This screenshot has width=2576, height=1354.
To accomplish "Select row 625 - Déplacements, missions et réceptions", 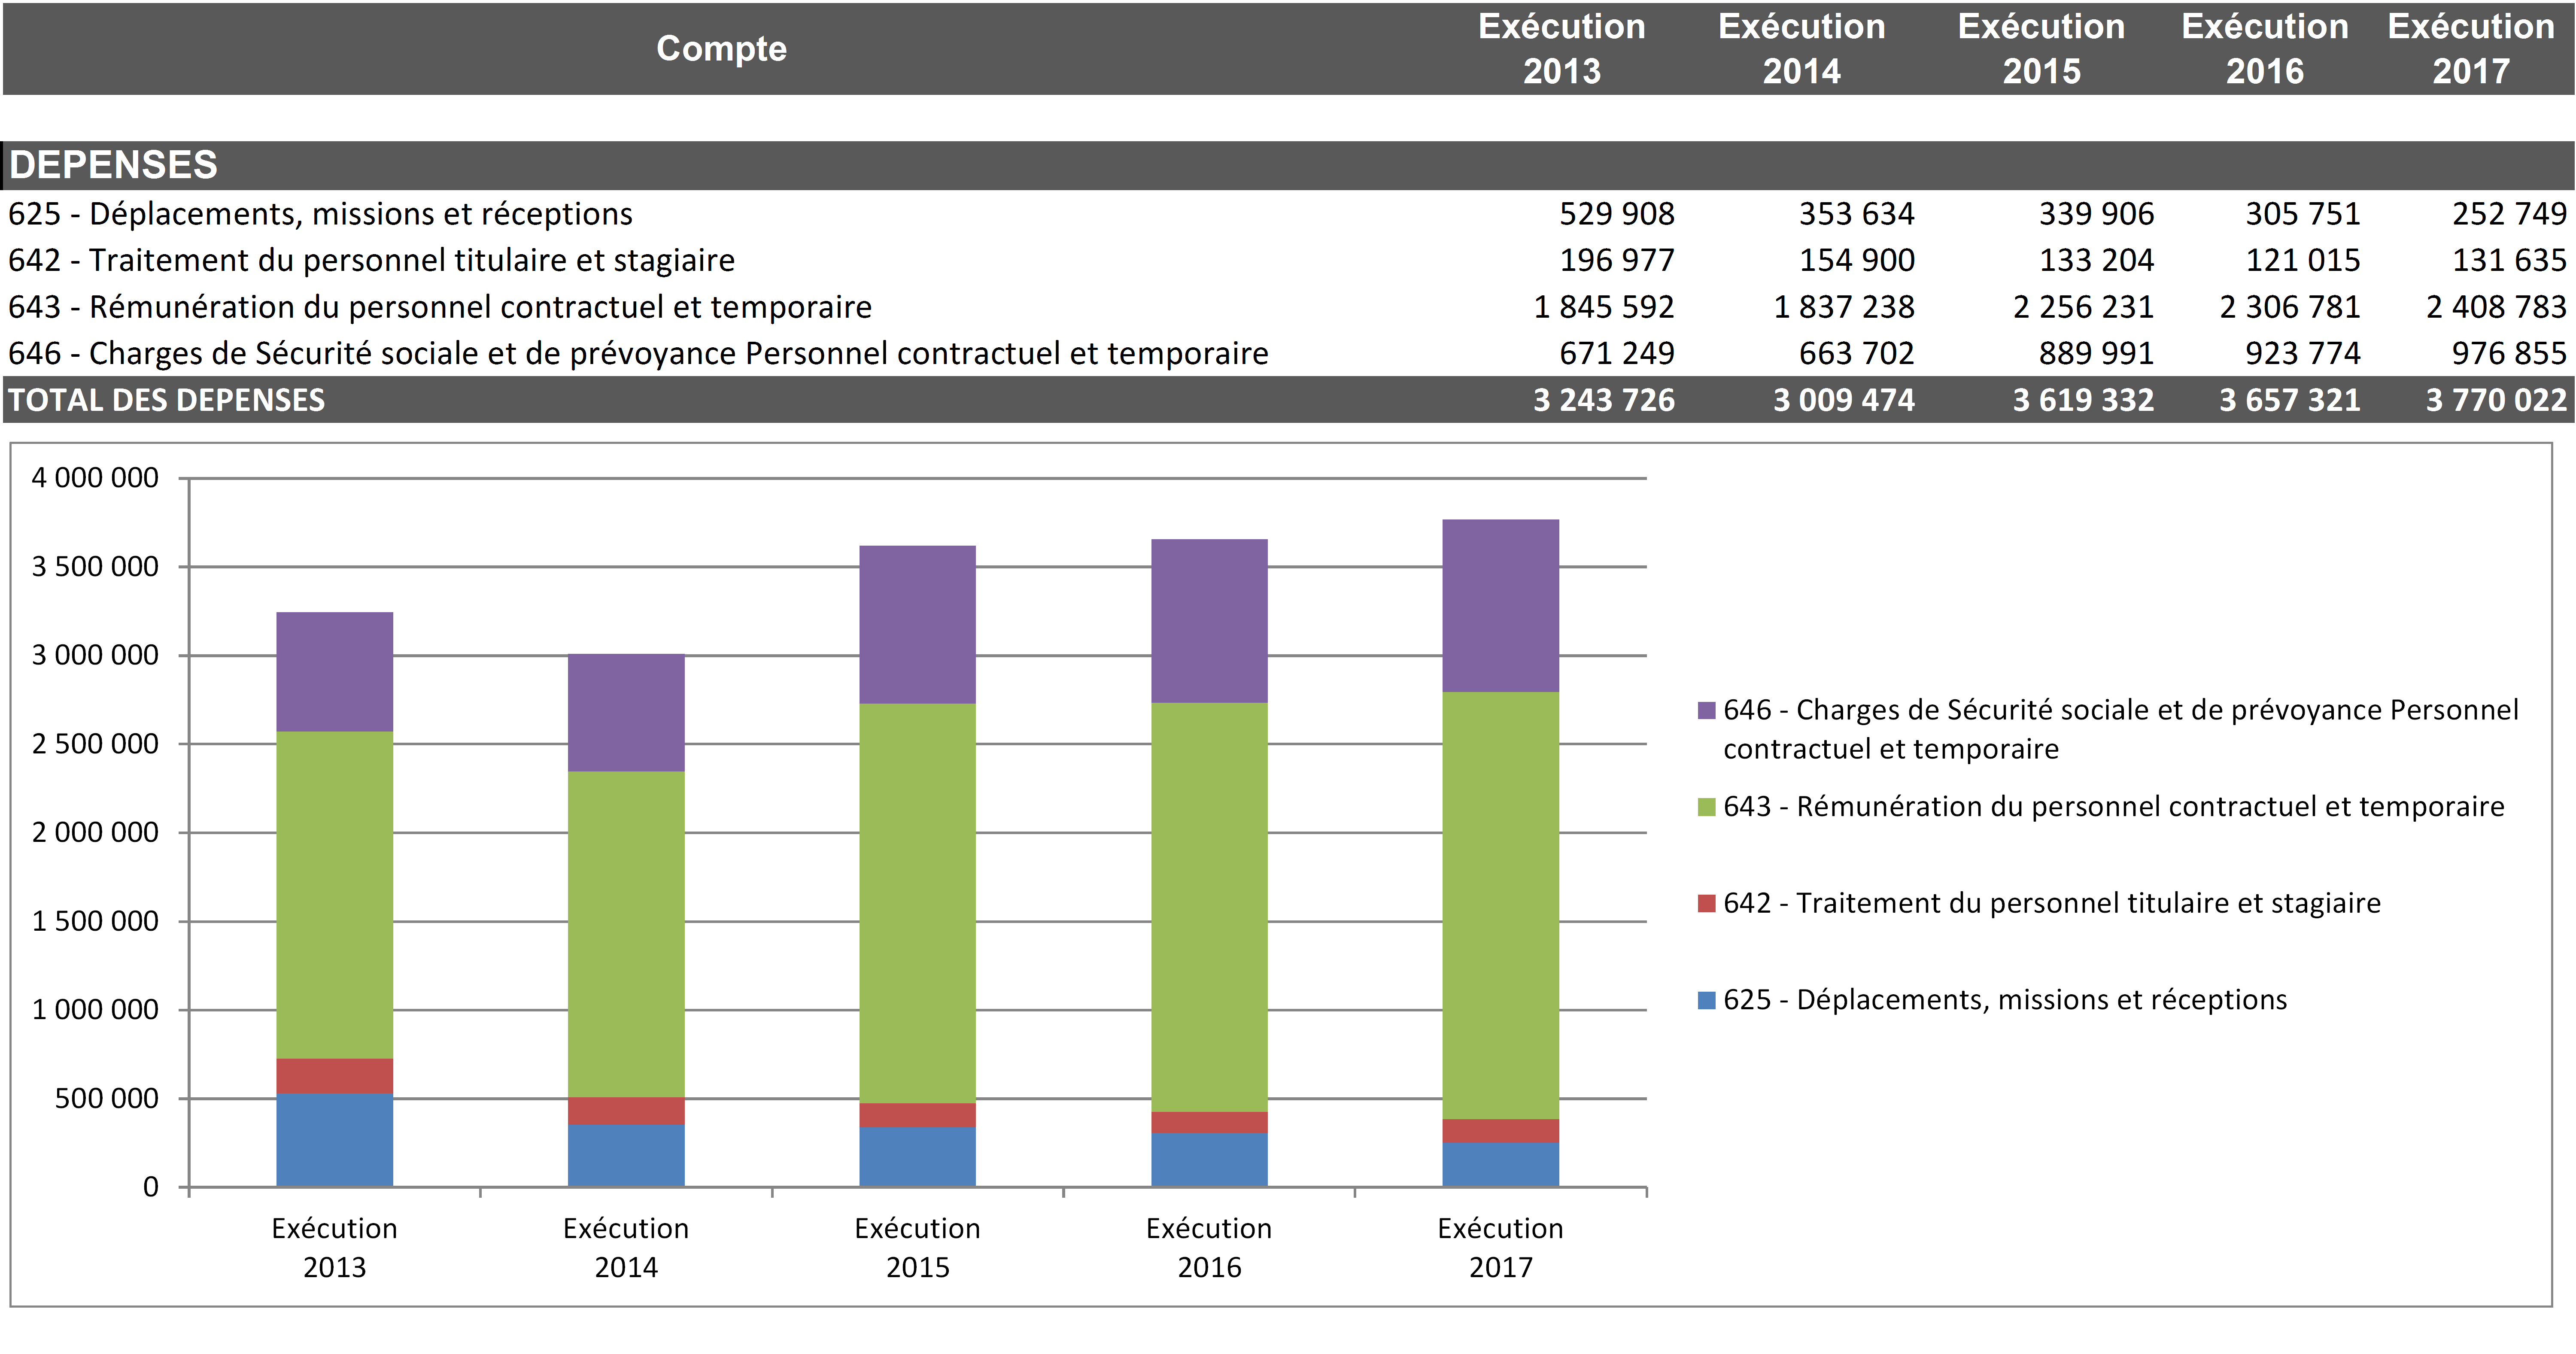I will pyautogui.click(x=320, y=214).
